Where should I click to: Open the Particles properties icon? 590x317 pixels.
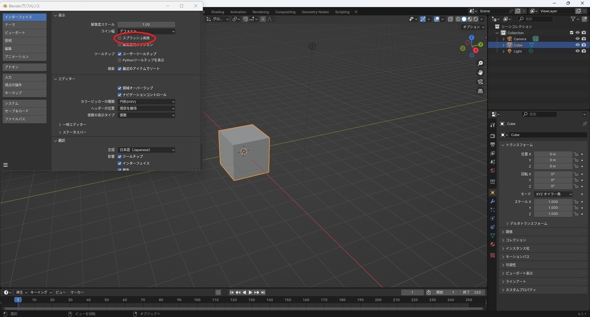[x=493, y=210]
